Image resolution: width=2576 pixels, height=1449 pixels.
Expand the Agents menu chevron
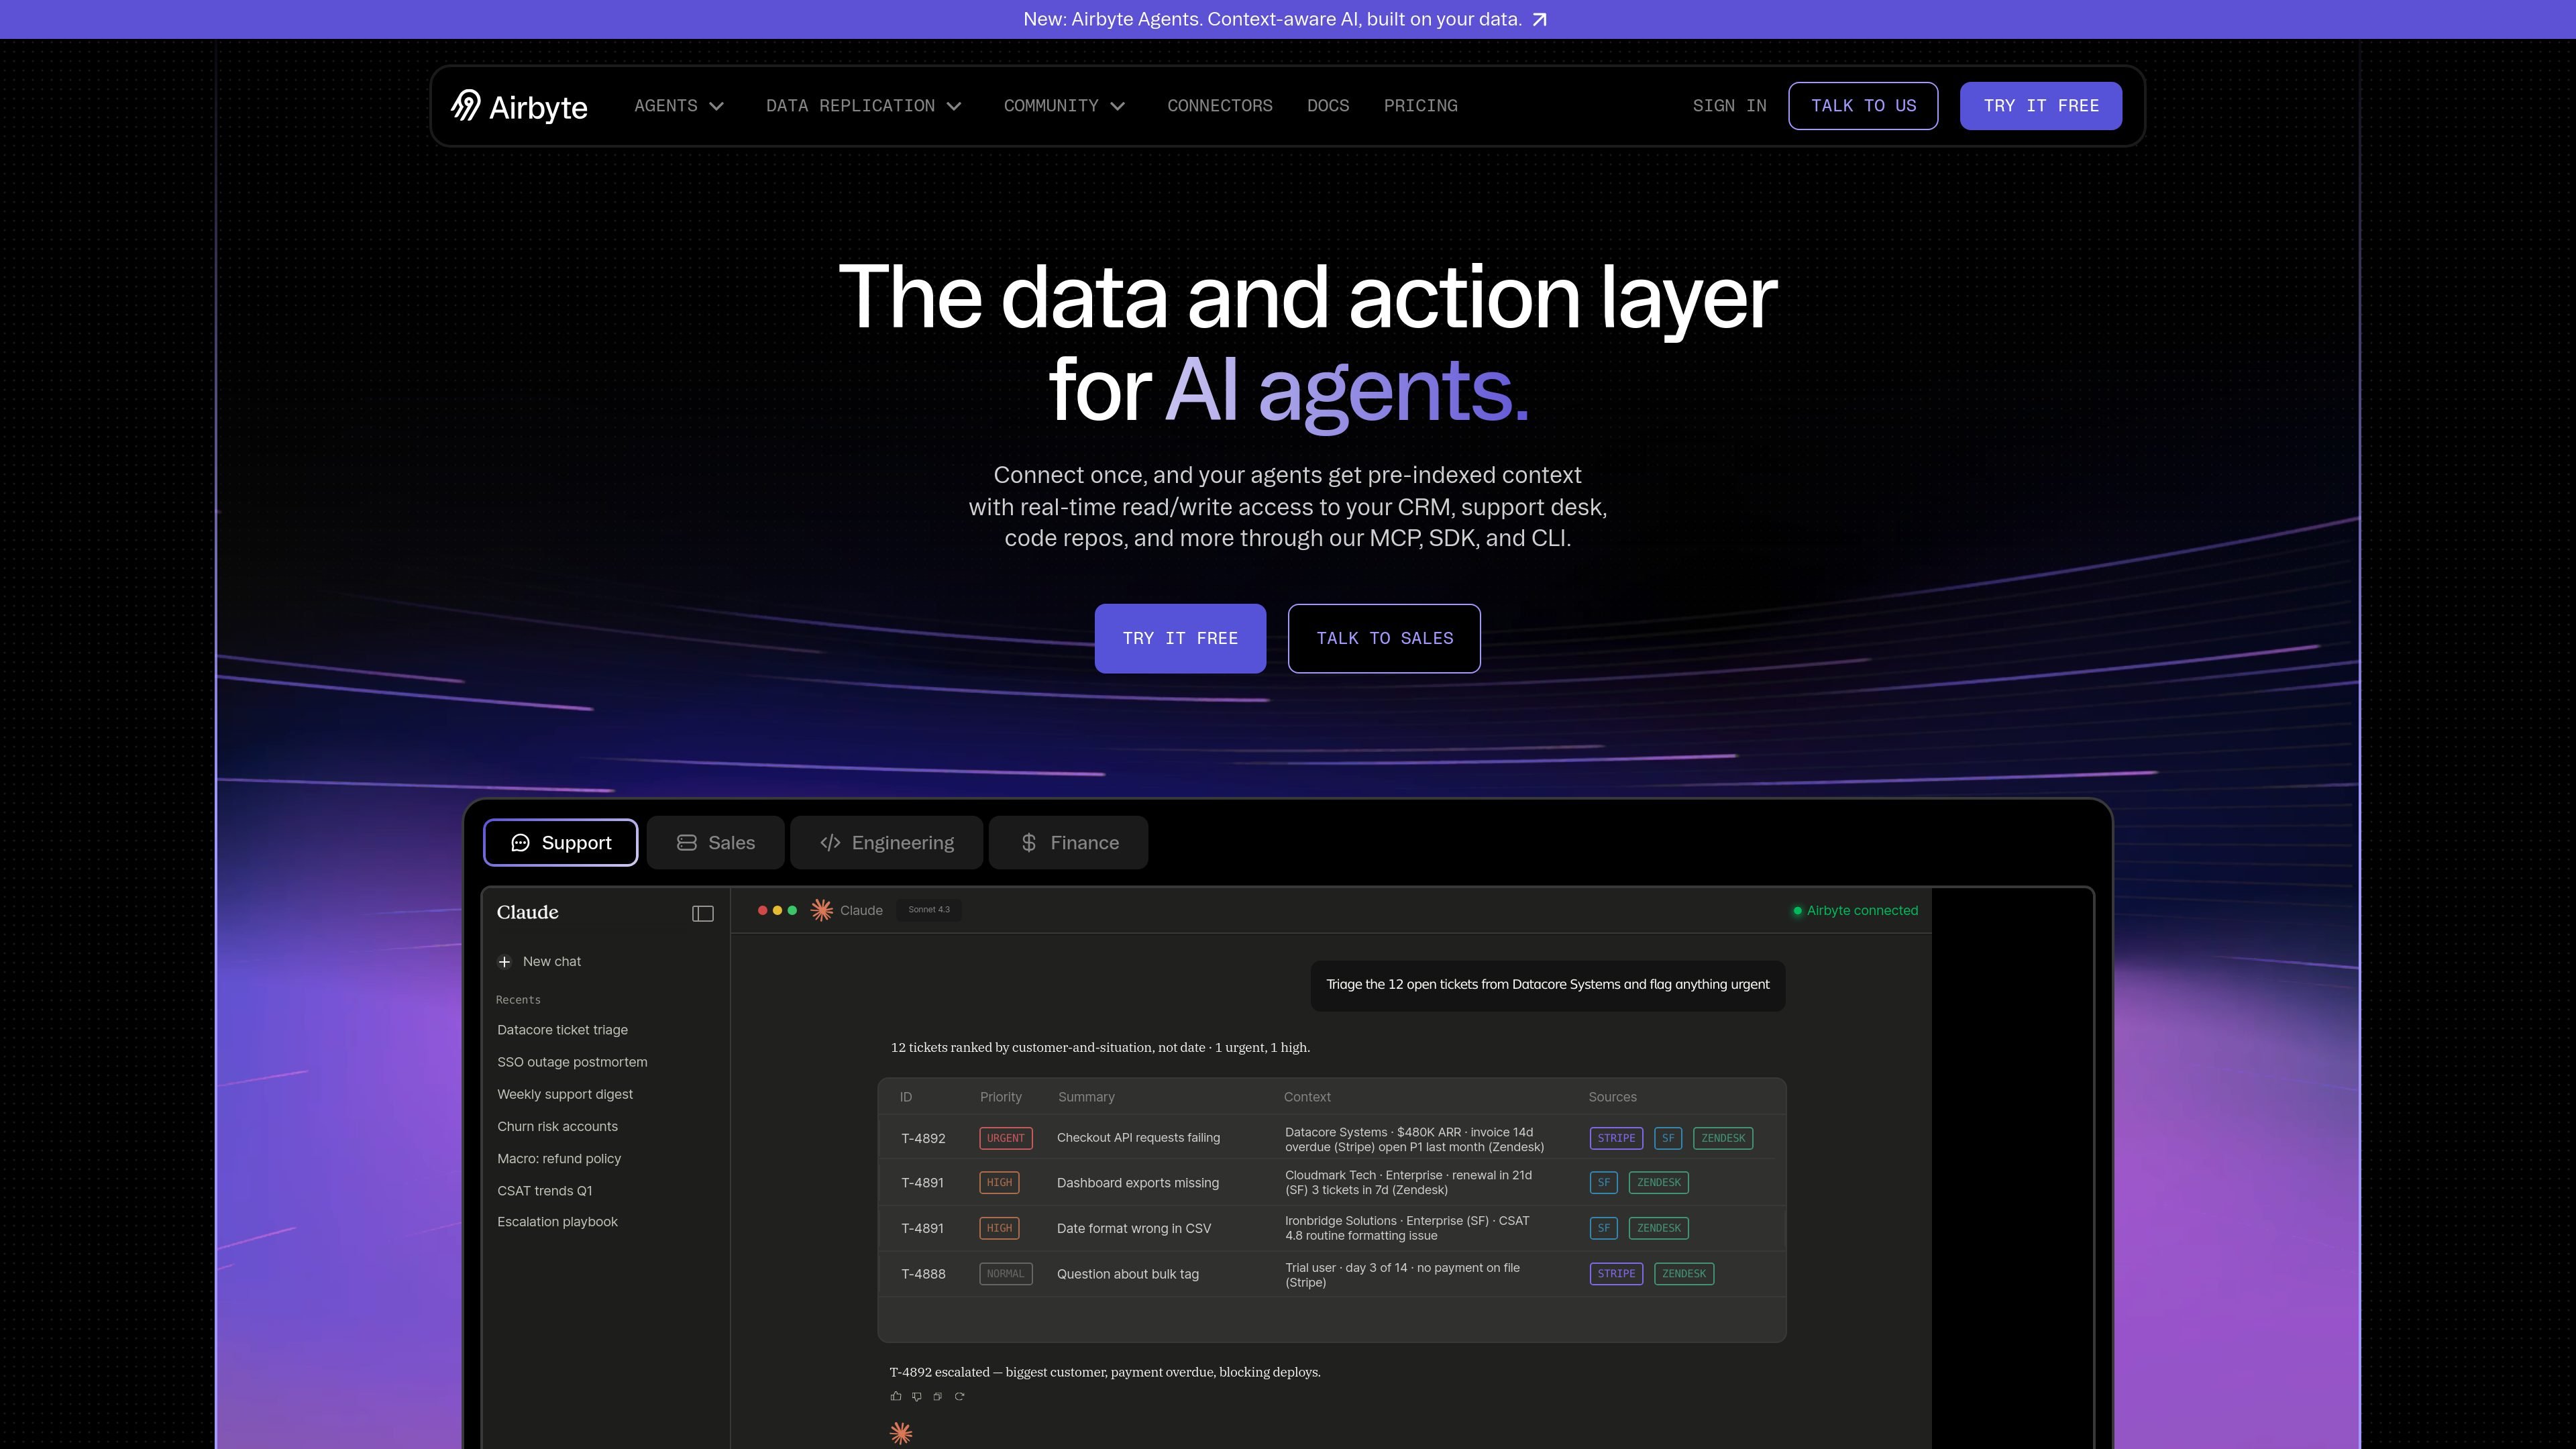(x=716, y=106)
